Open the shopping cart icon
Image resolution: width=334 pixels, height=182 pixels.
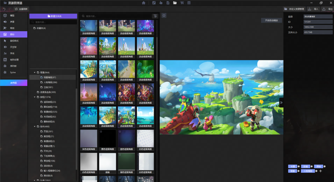(x=182, y=3)
